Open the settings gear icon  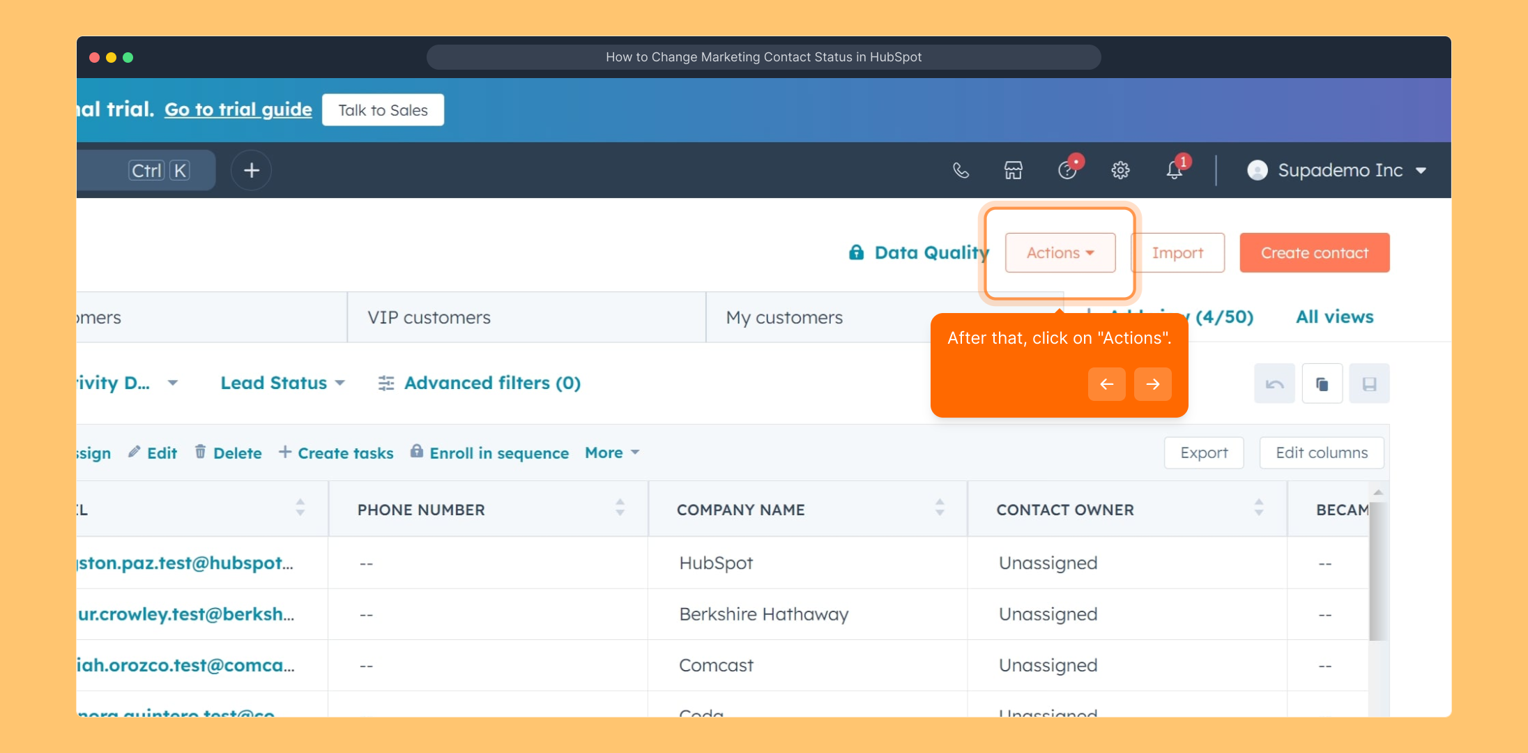tap(1120, 170)
